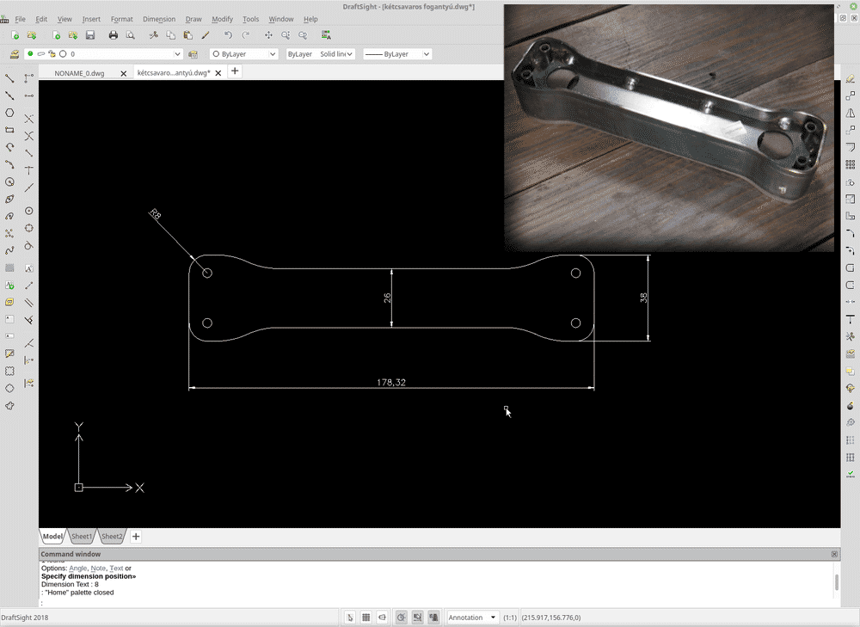Image resolution: width=860 pixels, height=627 pixels.
Task: Open the Help menu
Action: click(x=310, y=19)
